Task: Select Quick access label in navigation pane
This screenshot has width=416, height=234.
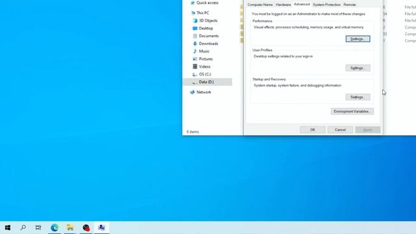Action: pyautogui.click(x=207, y=3)
